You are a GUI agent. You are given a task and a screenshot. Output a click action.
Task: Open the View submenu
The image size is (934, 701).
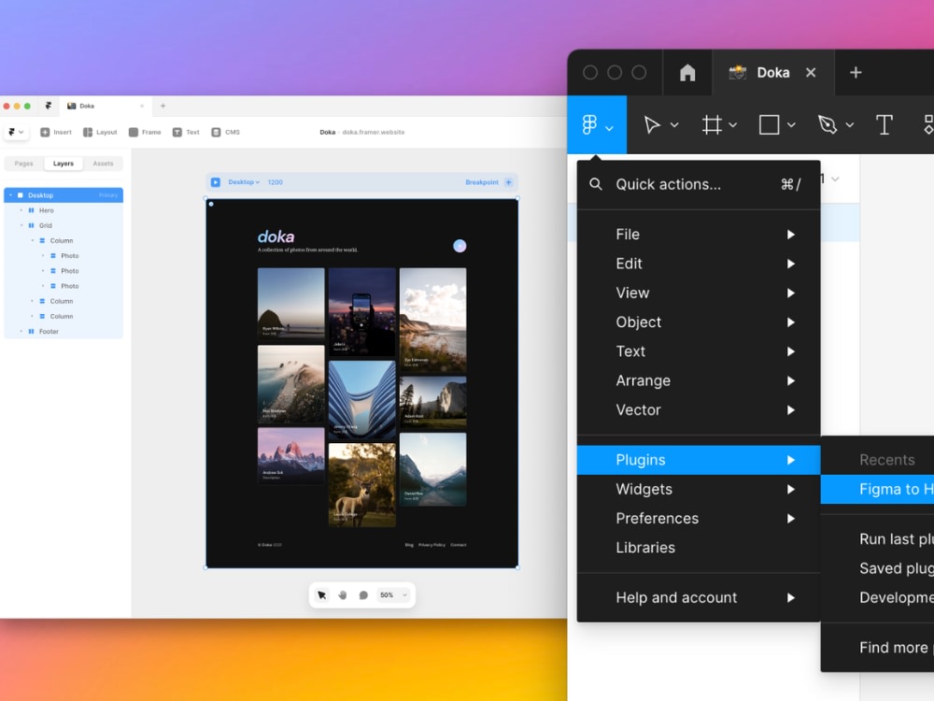(698, 293)
